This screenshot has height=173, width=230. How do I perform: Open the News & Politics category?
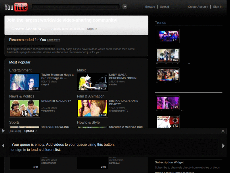[x=22, y=96]
